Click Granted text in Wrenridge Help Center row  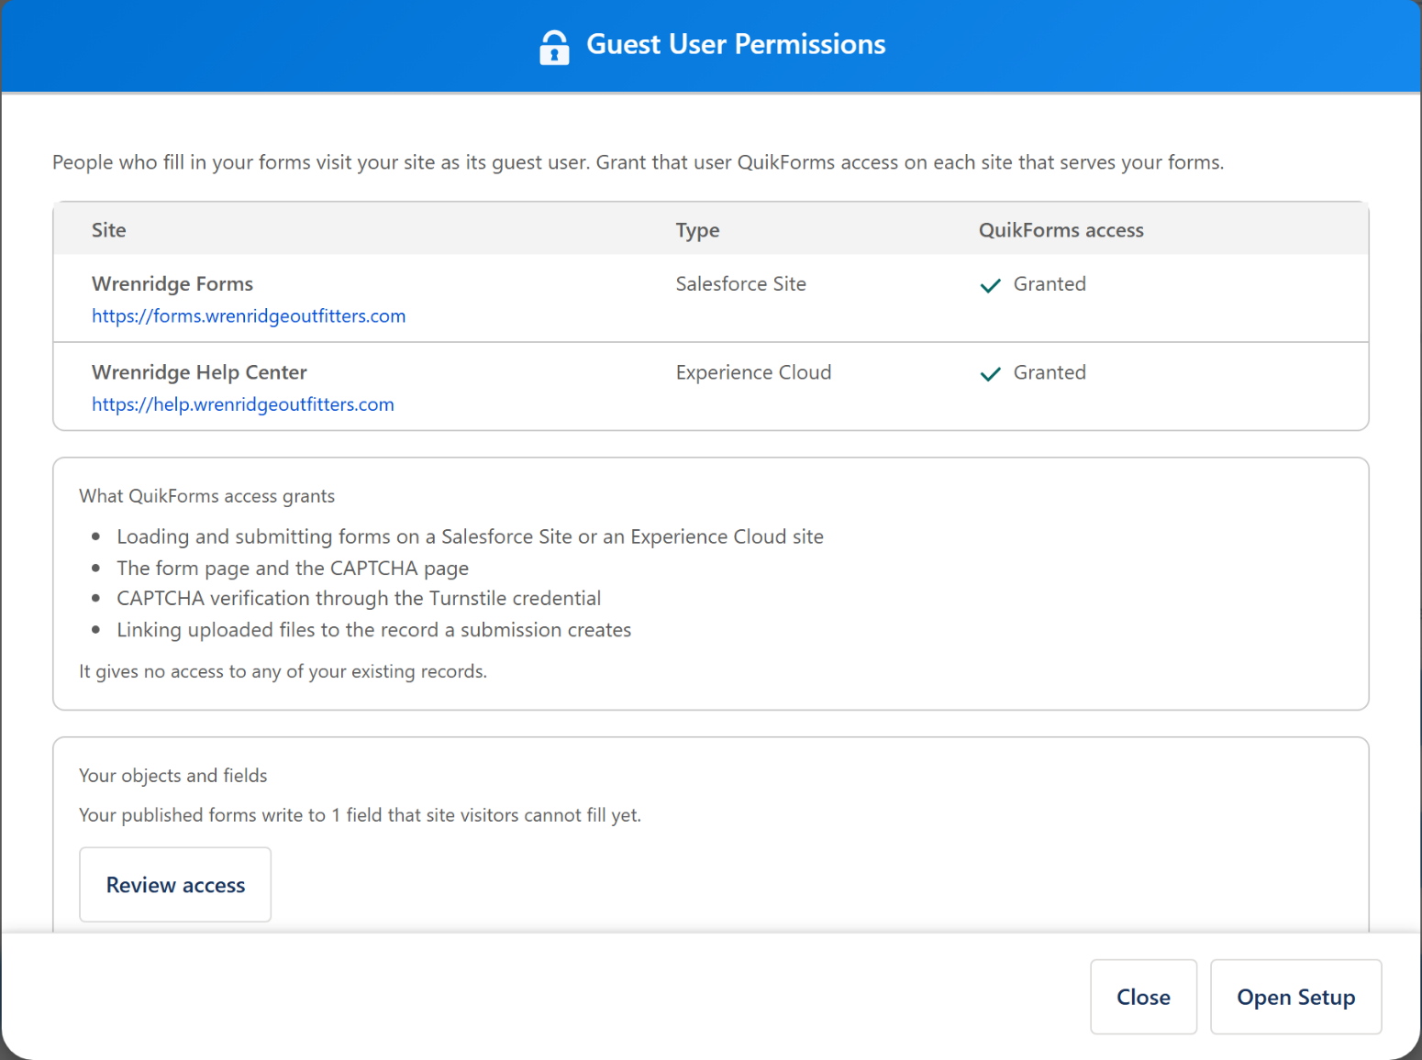pyautogui.click(x=1050, y=372)
